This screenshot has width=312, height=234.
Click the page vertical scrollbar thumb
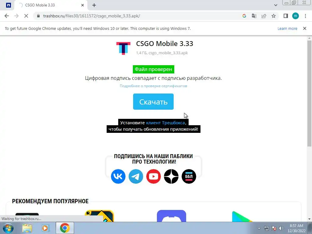point(310,94)
